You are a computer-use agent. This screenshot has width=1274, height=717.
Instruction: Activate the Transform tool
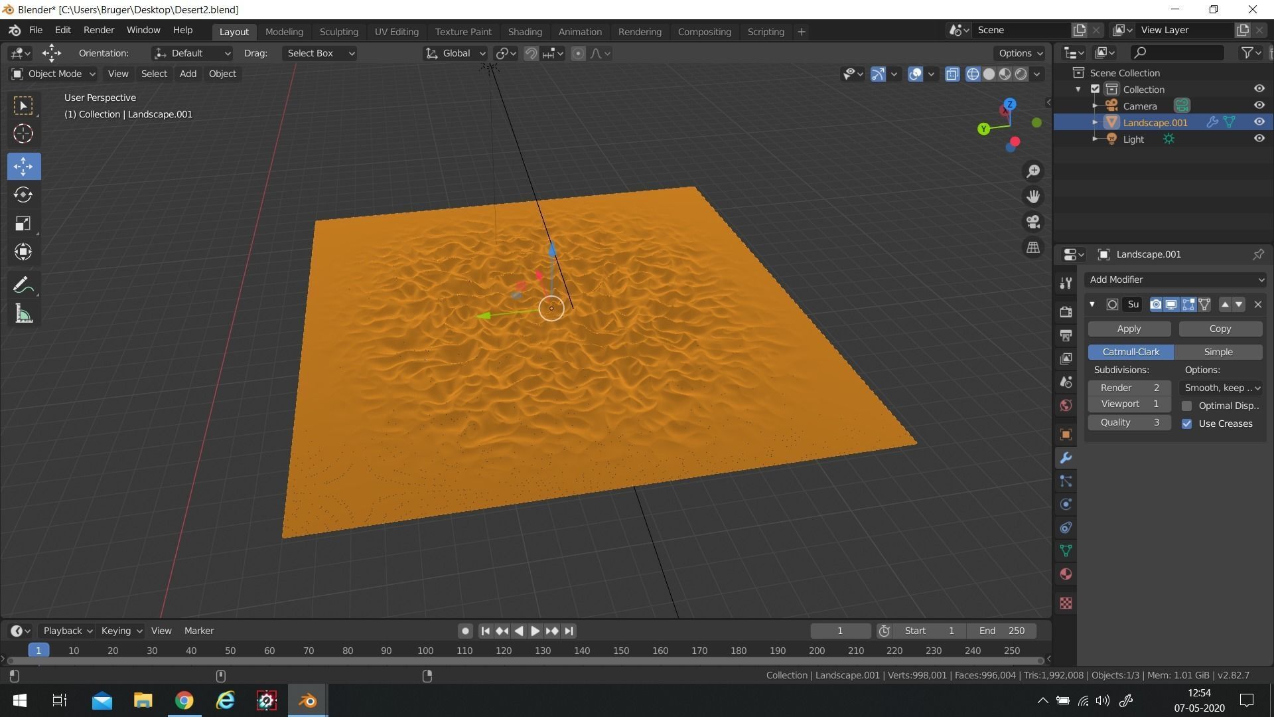[23, 252]
